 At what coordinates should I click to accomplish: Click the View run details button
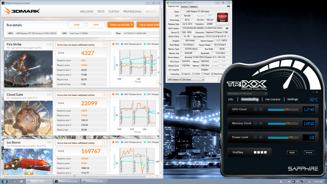point(120,25)
